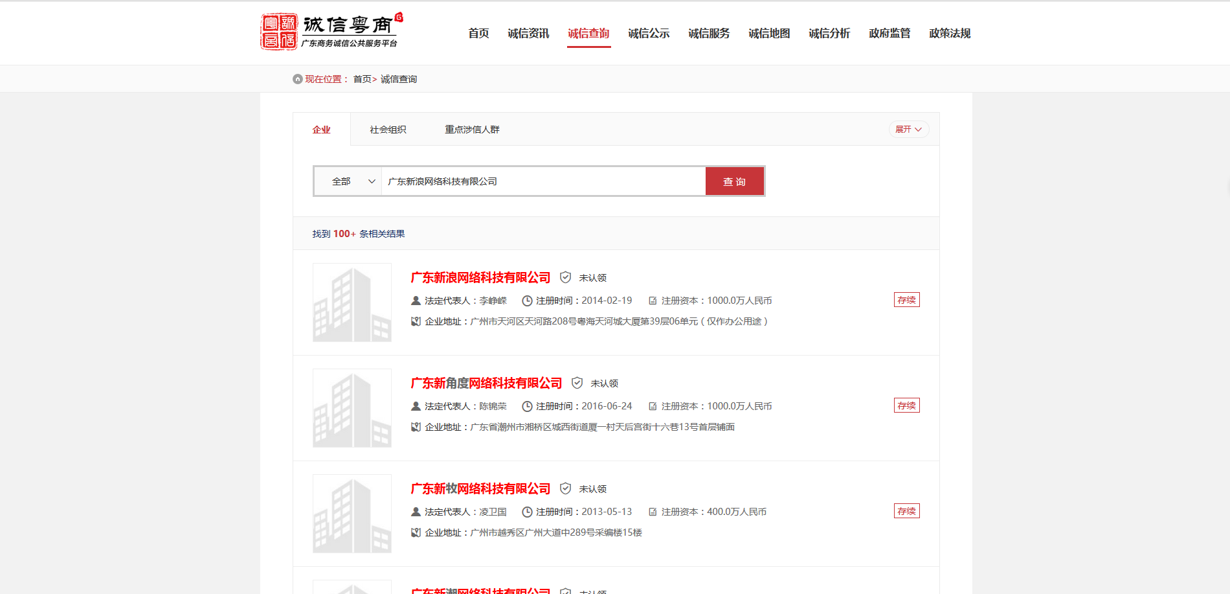
Task: Click 存续 status tag for 广东新角度
Action: tap(907, 406)
